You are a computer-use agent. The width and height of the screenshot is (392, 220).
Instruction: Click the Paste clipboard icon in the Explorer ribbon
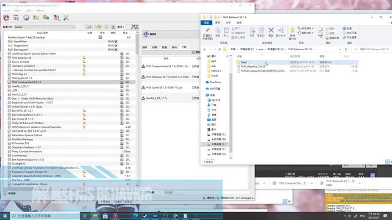pyautogui.click(x=226, y=31)
